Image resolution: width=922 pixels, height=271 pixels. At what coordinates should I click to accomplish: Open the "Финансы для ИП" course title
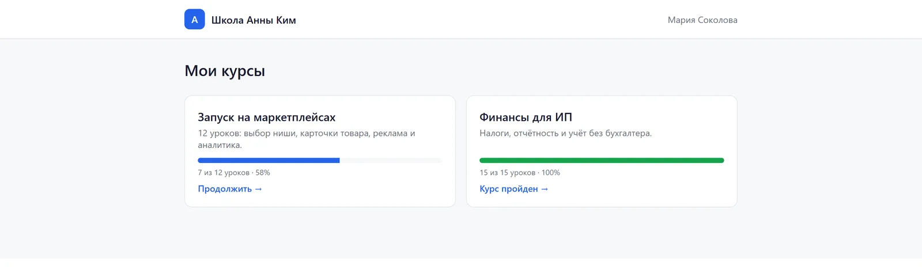(526, 117)
